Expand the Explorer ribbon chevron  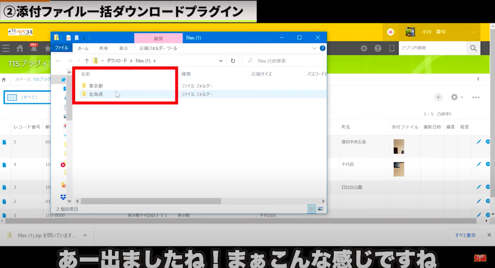(314, 48)
